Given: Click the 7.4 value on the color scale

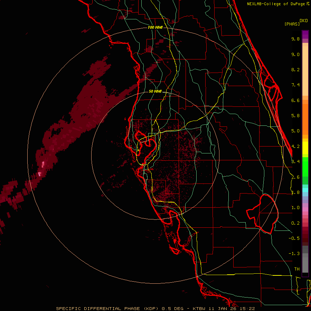Looking at the screenshot, I should [x=295, y=85].
